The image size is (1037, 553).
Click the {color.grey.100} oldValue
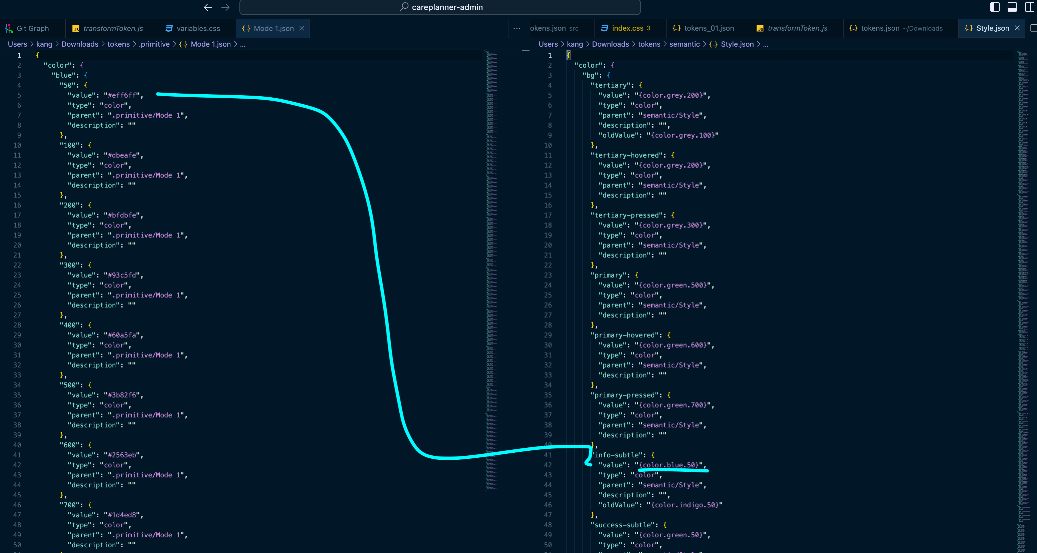point(683,135)
